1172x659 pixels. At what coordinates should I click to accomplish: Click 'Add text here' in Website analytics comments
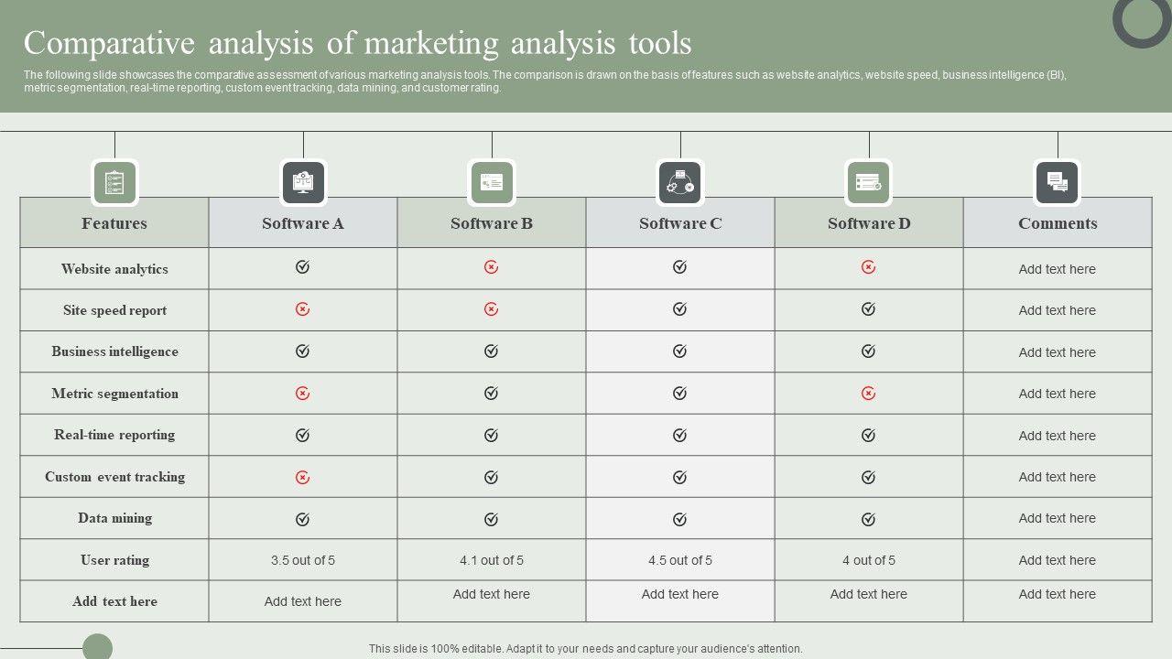pos(1058,269)
